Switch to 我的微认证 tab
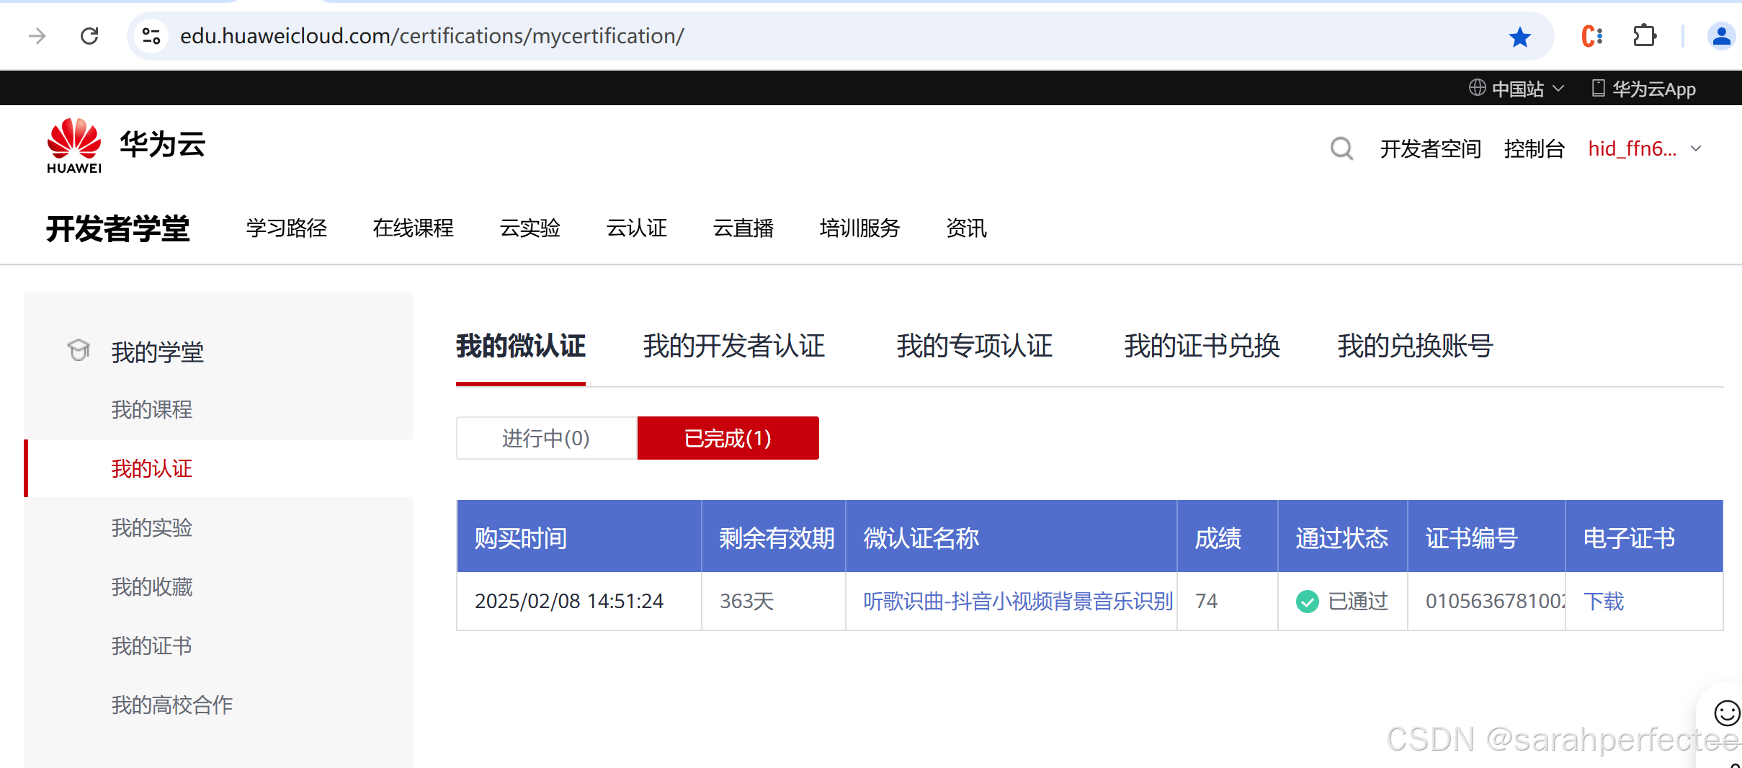 coord(521,346)
